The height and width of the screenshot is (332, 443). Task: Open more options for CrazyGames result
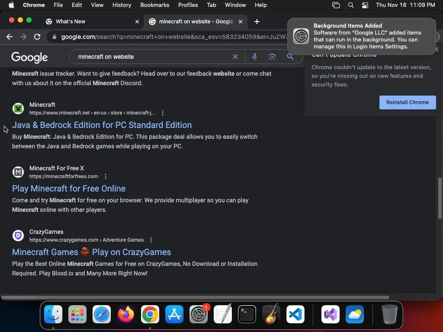(x=151, y=239)
